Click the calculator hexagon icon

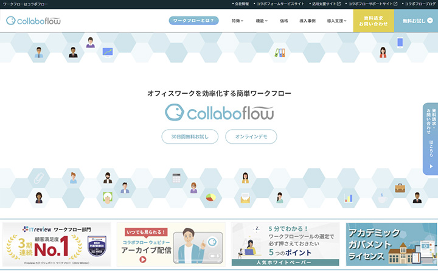pos(176,178)
